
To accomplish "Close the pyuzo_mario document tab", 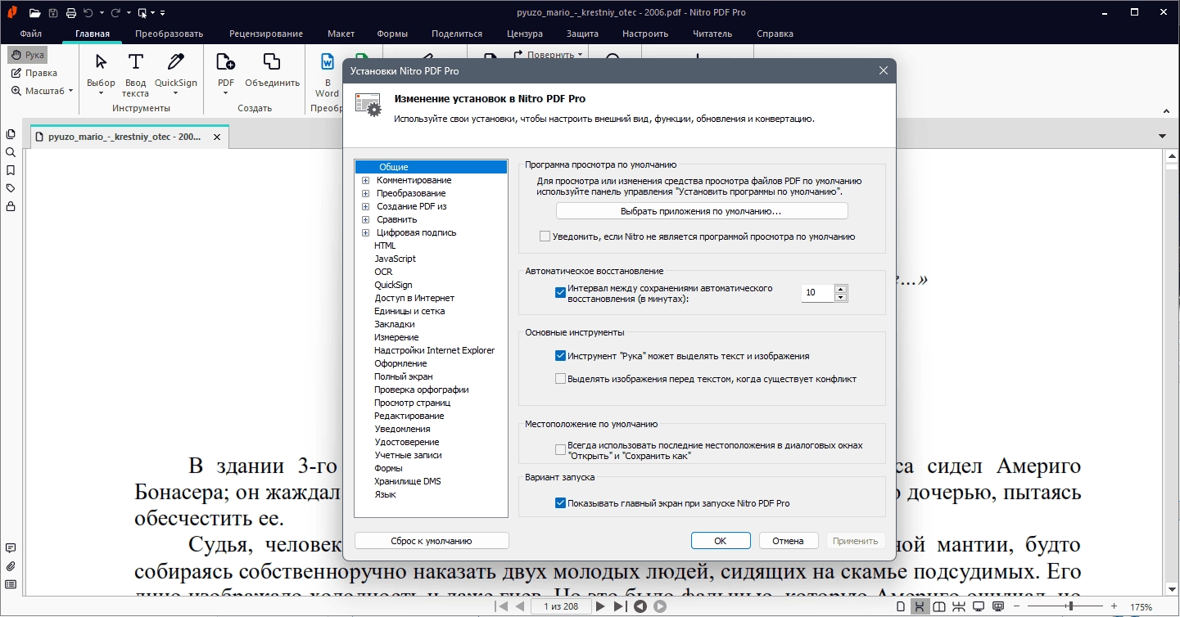I will click(217, 137).
